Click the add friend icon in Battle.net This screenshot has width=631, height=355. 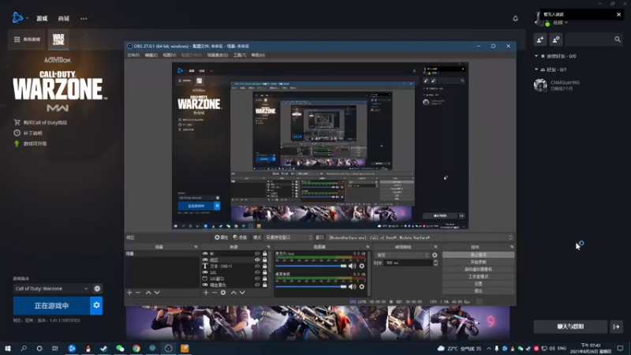coord(540,39)
